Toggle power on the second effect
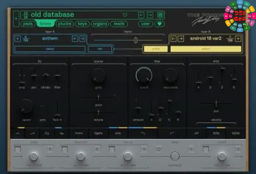The width and height of the screenshot is (256, 174). click(x=65, y=149)
